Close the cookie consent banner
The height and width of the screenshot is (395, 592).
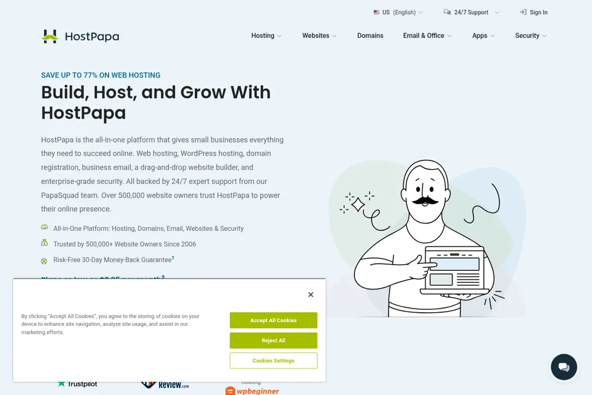click(310, 294)
